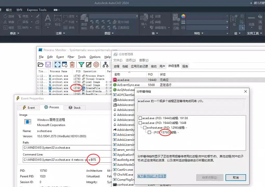This screenshot has height=187, width=265.
Task: Pick the Mirror (镜像) tool in AutoCAD
Action: pos(9,22)
